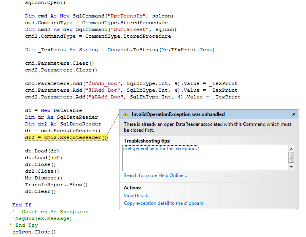This screenshot has width=306, height=237.
Task: Click the troubleshooting tips scrollbar thumb
Action: point(291,157)
